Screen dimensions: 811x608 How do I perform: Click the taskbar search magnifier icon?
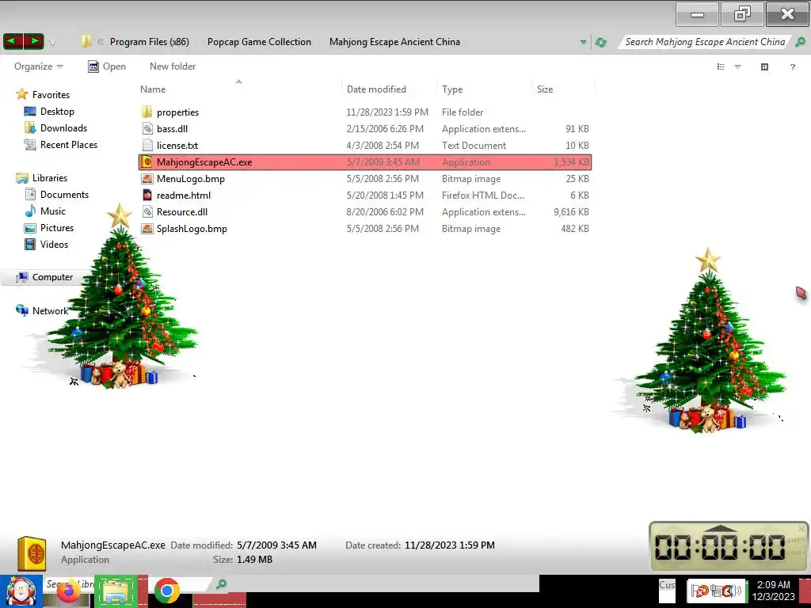[x=222, y=584]
